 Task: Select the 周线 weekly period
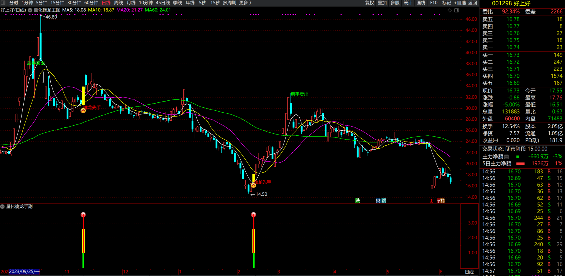[x=119, y=3]
